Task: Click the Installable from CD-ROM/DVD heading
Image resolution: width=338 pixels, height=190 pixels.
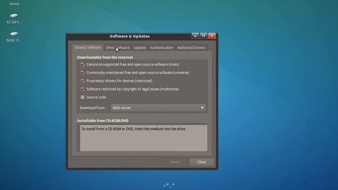Action: [x=103, y=121]
